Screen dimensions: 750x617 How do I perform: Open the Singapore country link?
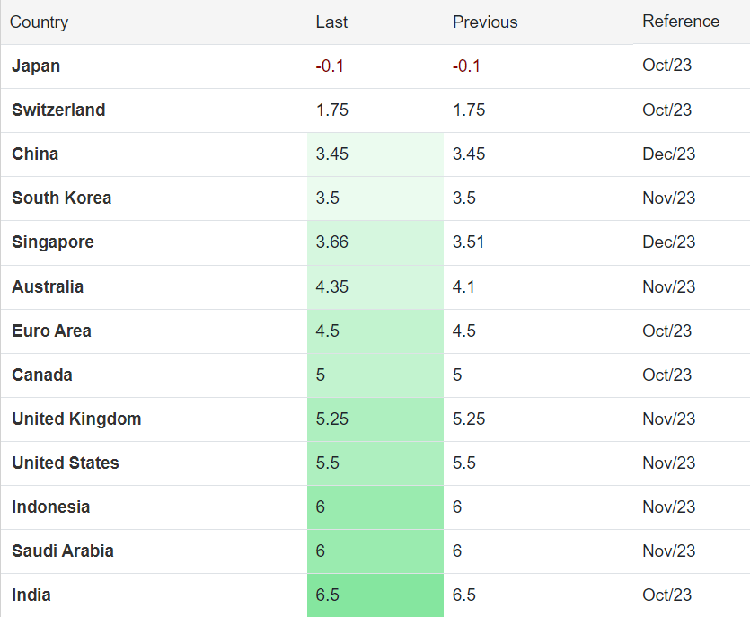tap(53, 242)
